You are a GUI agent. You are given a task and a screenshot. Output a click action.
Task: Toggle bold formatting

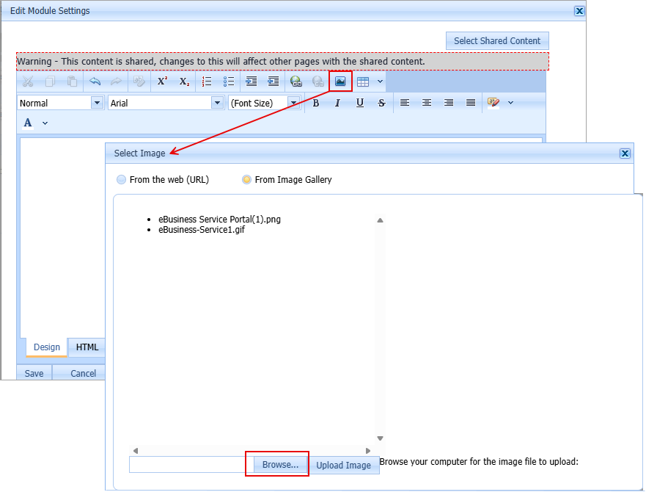pos(316,103)
